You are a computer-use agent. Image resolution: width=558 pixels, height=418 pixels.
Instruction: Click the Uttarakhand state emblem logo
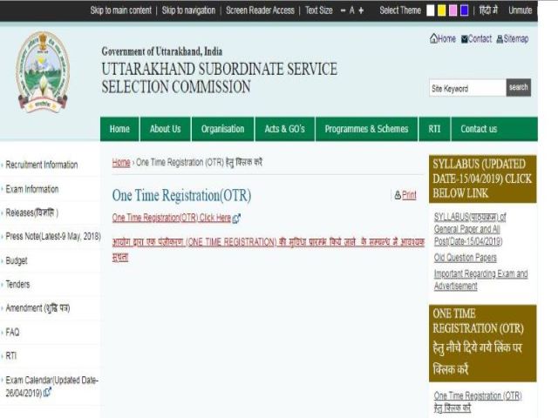tap(43, 72)
